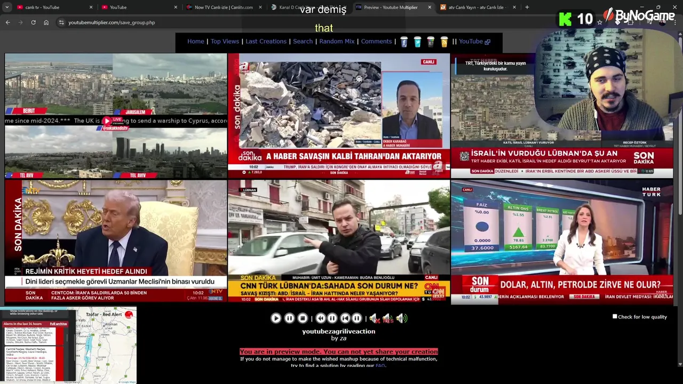
Task: Reload the page with the refresh icon
Action: (x=33, y=22)
